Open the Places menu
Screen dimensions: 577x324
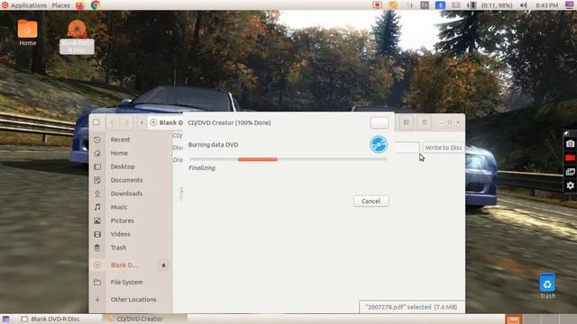click(60, 5)
